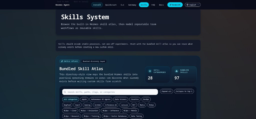The image size is (256, 119).
Task: Click Collapse to top 3 button
Action: [184, 91]
